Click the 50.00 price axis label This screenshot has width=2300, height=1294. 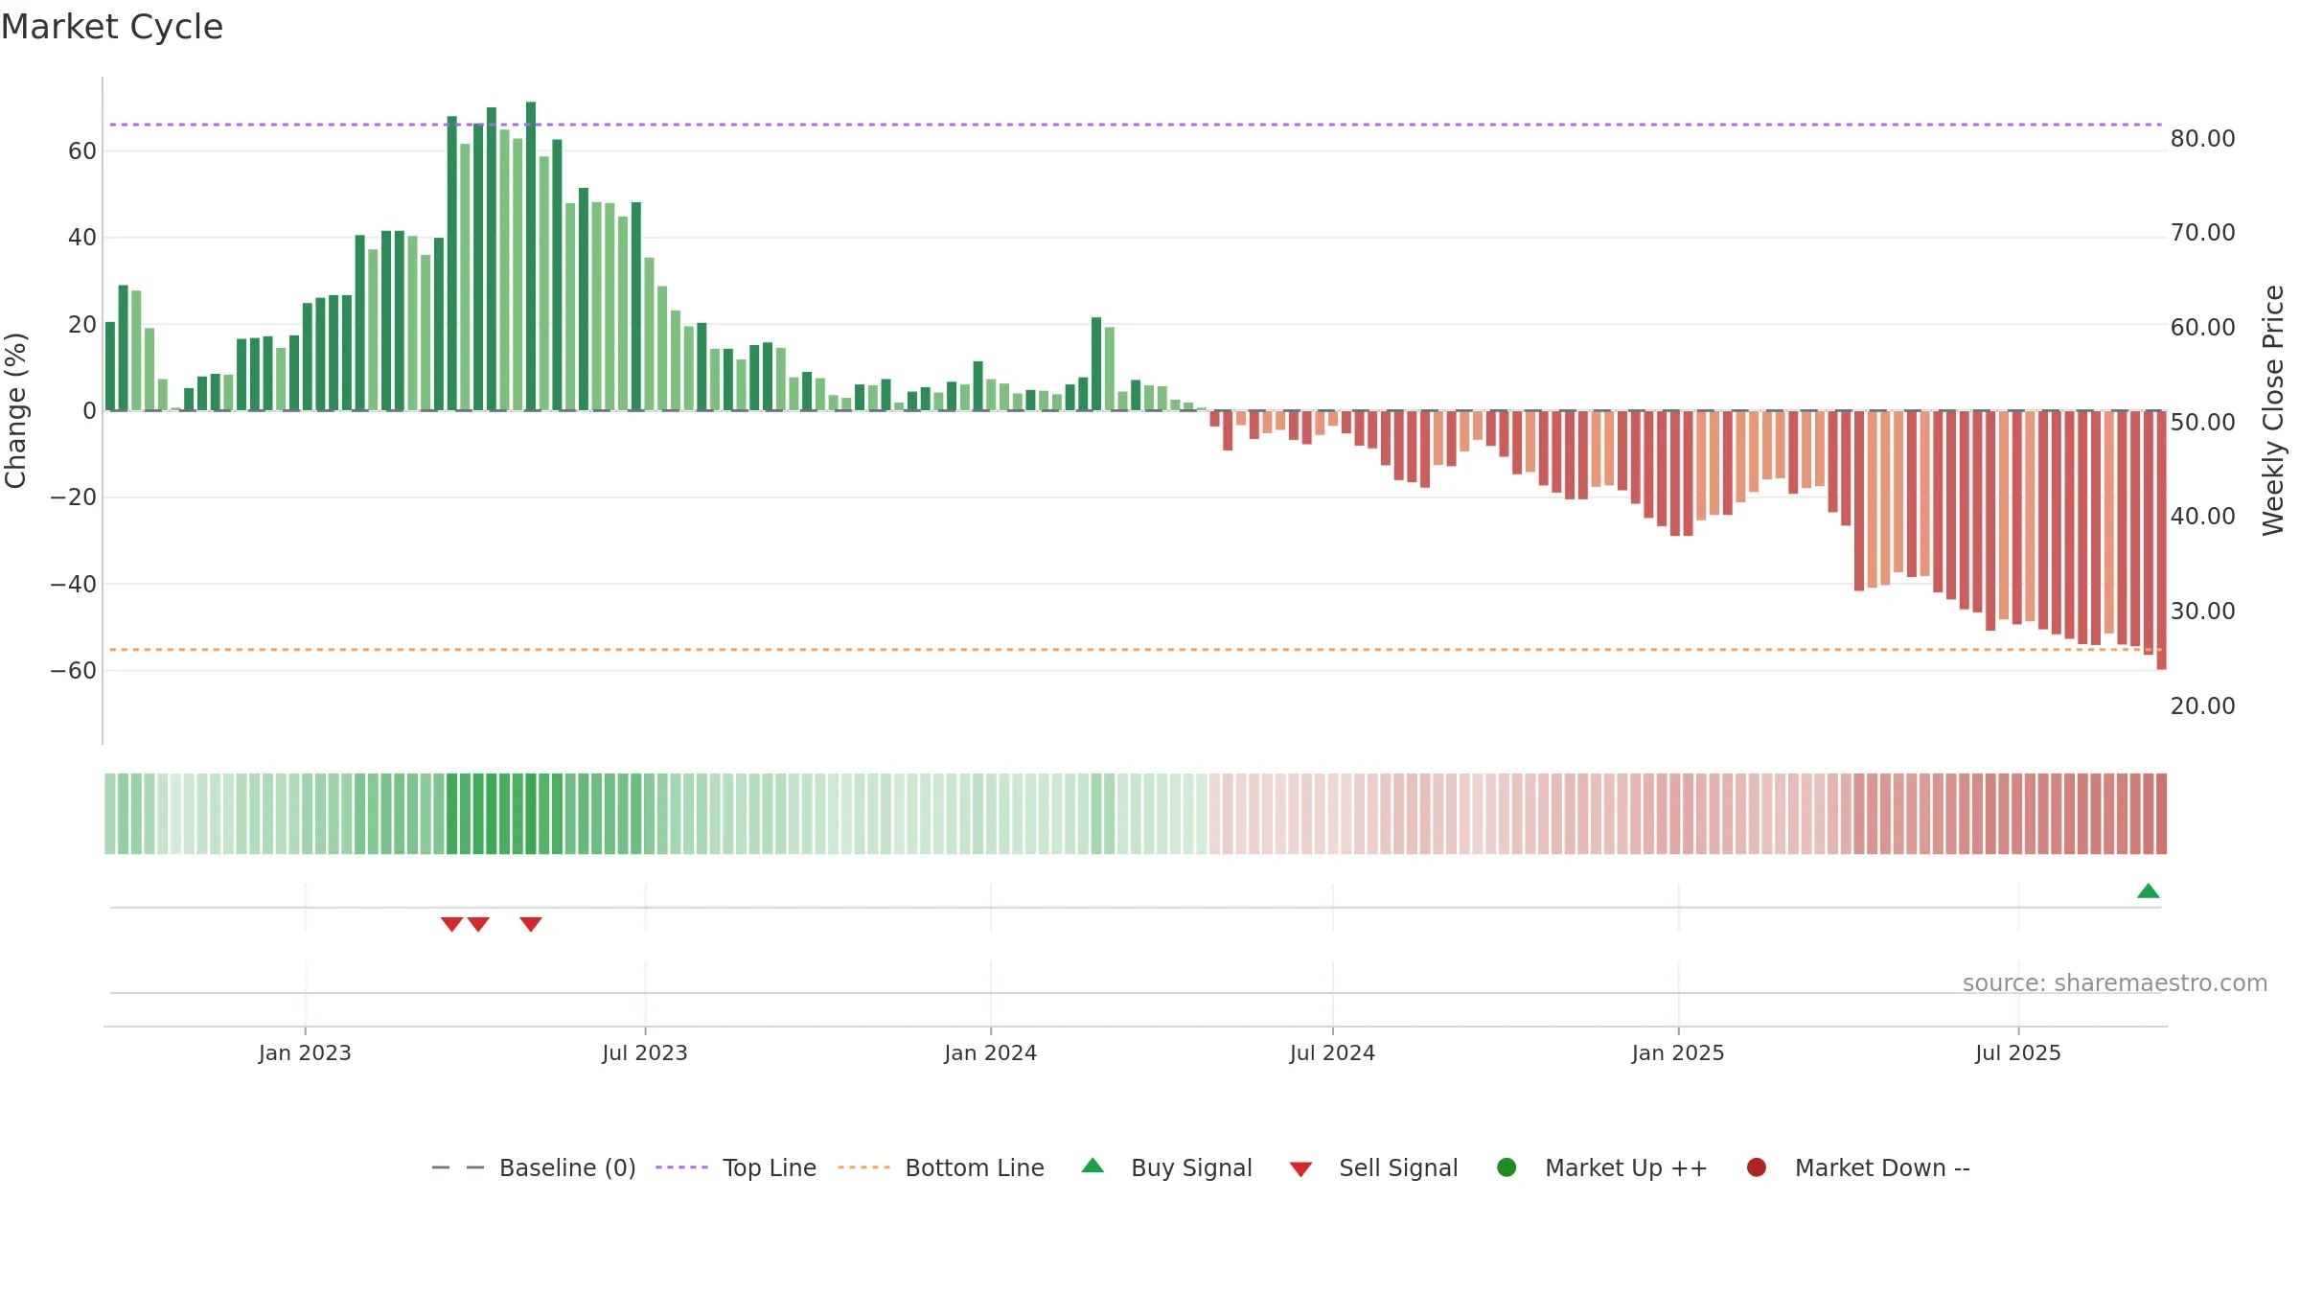tap(2202, 423)
